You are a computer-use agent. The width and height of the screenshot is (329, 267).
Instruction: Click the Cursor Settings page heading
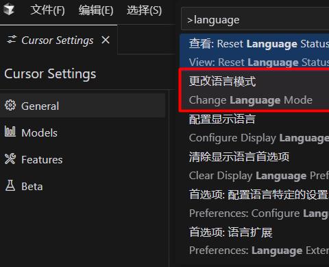point(50,74)
